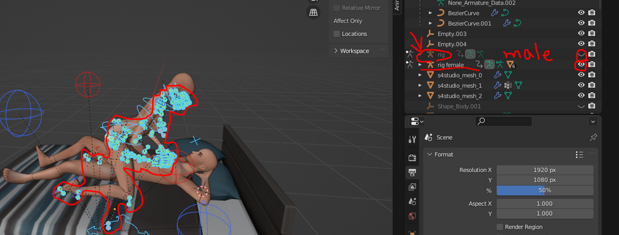Click the Aspect X value field
This screenshot has width=619, height=235.
point(545,204)
